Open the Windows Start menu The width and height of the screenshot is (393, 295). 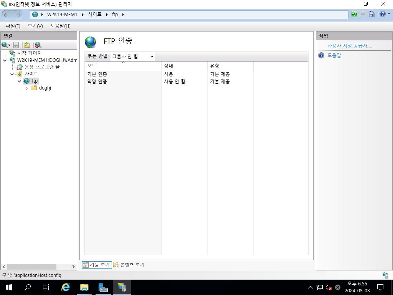(9, 287)
